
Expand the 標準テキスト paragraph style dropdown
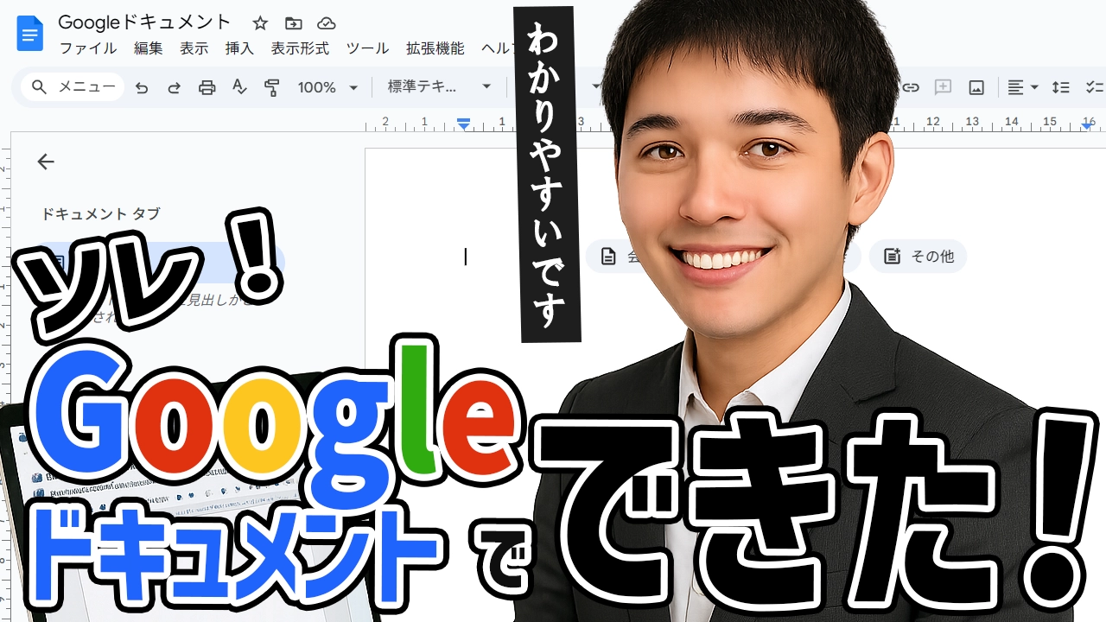tap(440, 87)
